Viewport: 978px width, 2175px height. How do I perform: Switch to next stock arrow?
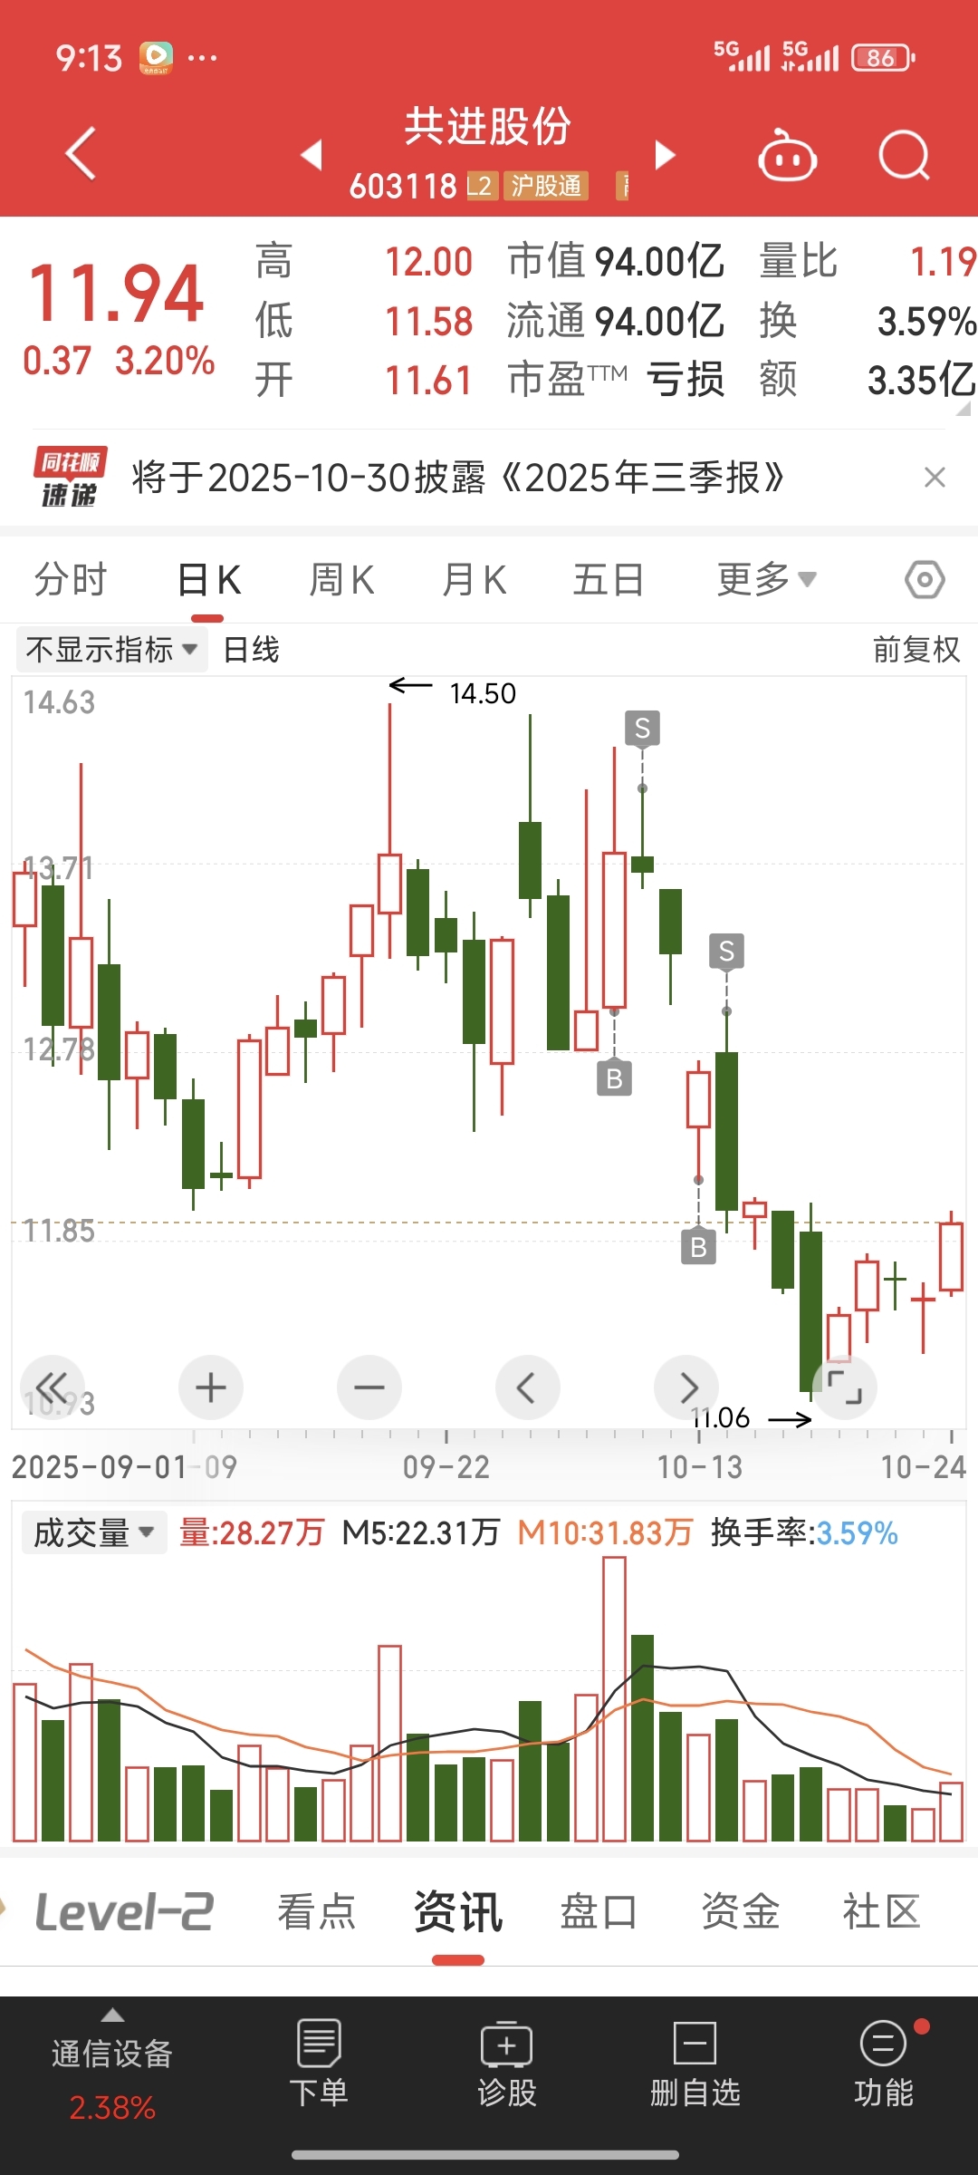(x=666, y=155)
